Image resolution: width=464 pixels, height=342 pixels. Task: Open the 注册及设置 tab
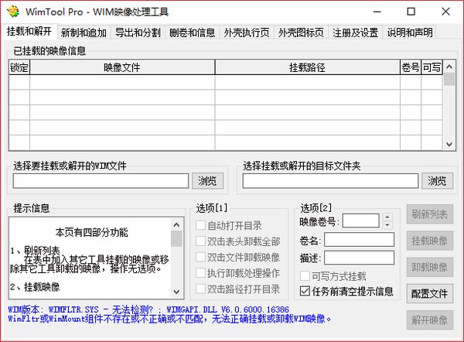point(355,32)
